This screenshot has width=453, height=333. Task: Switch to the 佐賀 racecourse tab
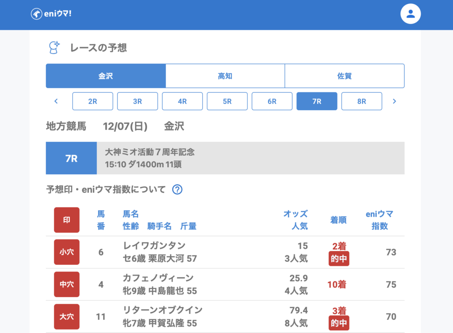pos(344,76)
